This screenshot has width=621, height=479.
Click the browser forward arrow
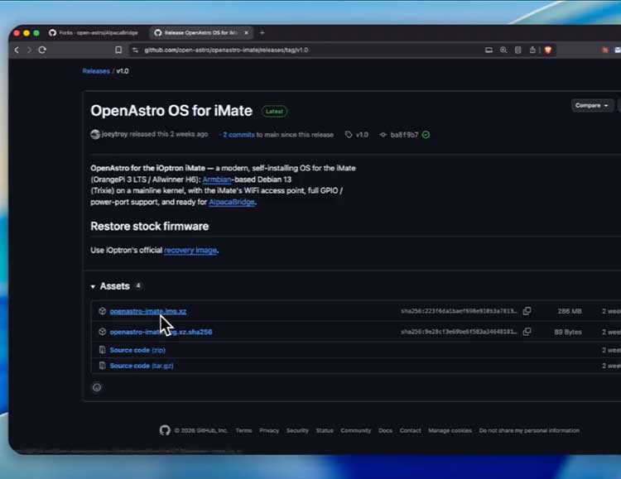pos(29,50)
